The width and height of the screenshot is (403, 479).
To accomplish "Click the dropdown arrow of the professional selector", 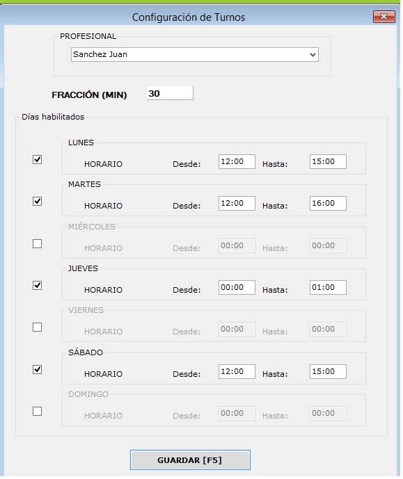I will pos(313,55).
